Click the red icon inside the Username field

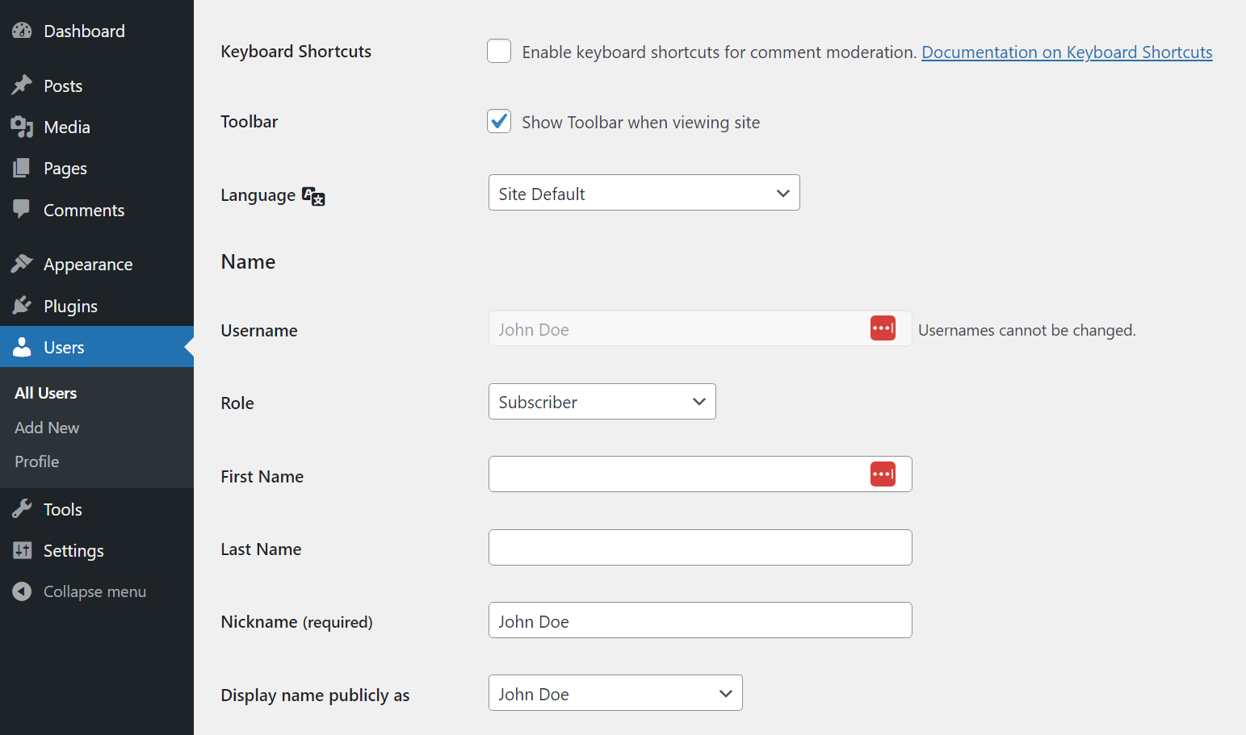tap(883, 328)
